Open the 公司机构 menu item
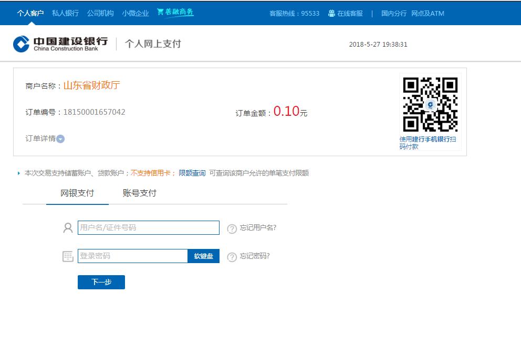Image resolution: width=521 pixels, height=337 pixels. [99, 13]
